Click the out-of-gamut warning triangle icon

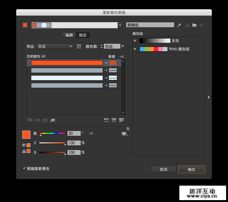point(24,151)
